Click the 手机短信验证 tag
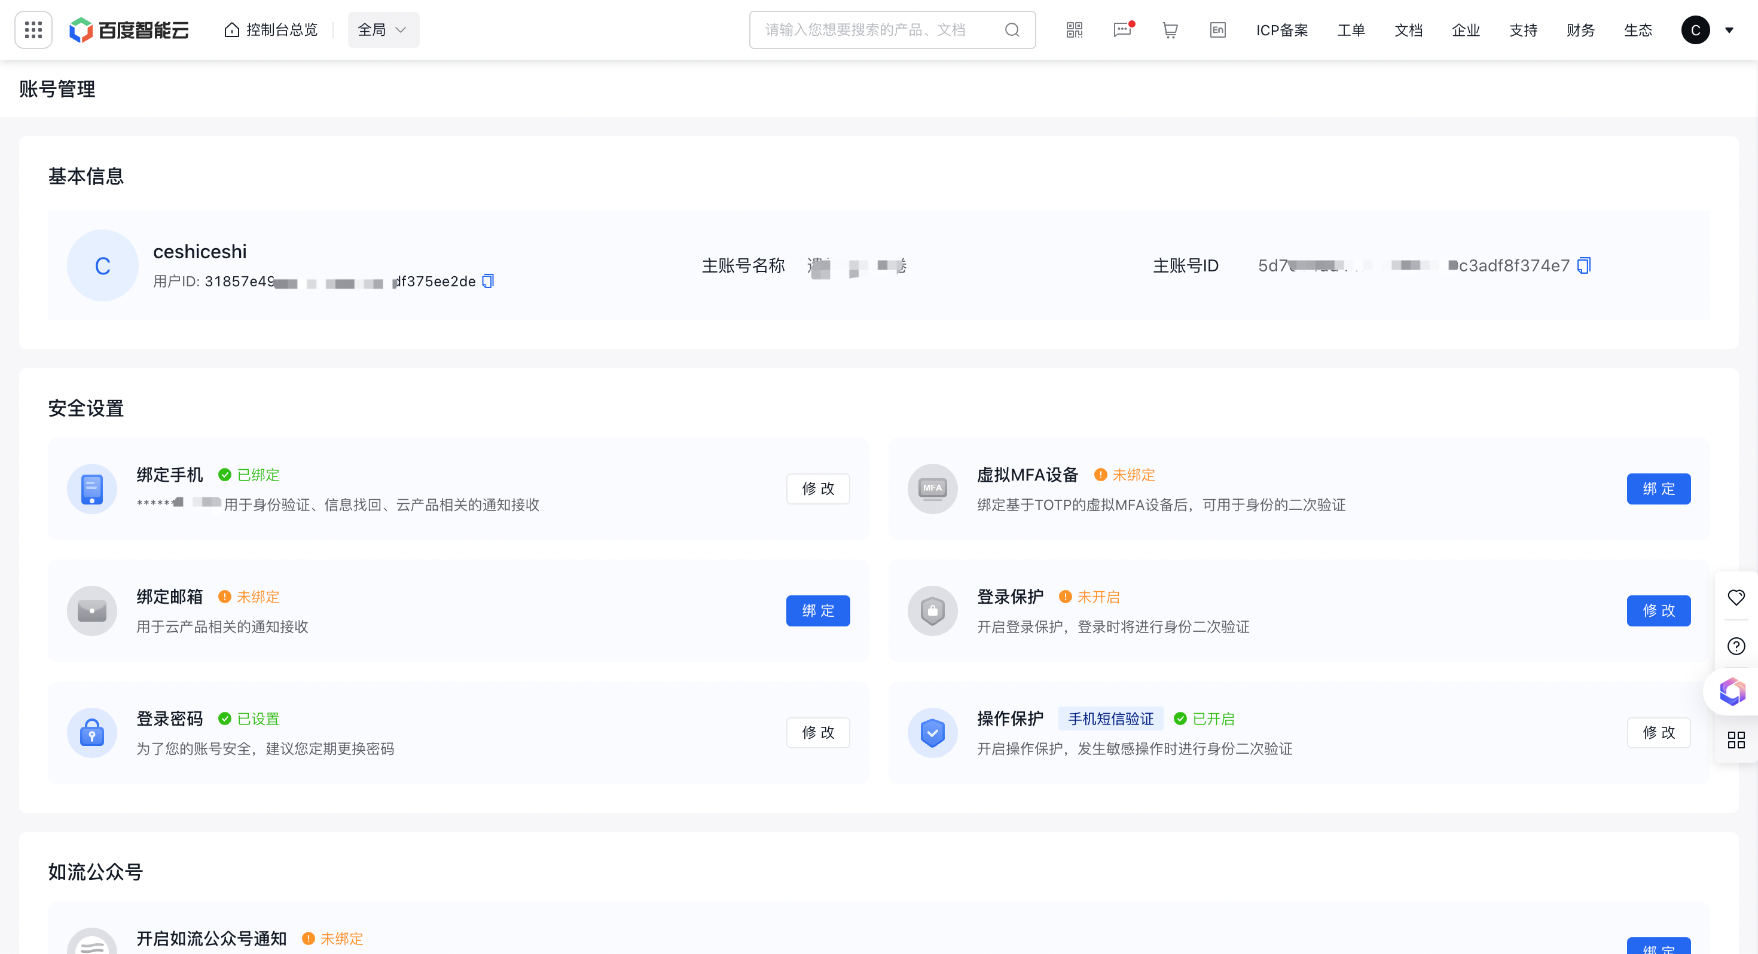The image size is (1758, 954). coord(1110,718)
